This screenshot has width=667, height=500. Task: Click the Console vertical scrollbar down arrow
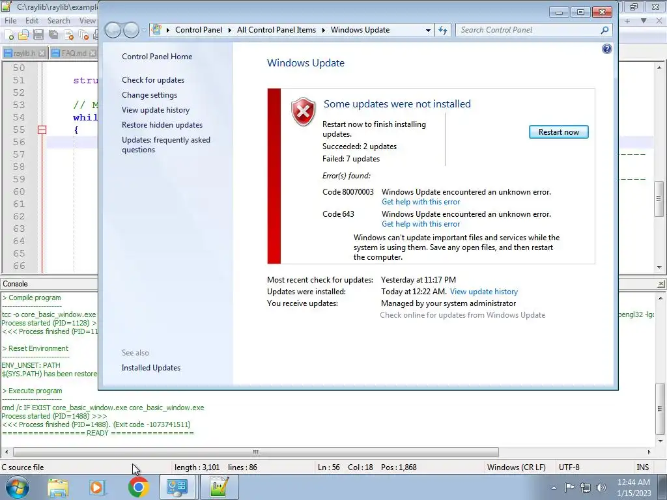[660, 441]
